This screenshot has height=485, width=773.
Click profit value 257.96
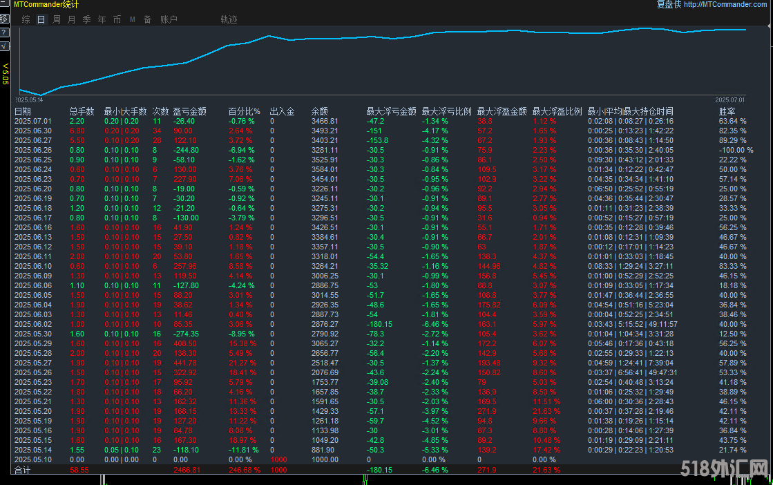[x=185, y=266]
